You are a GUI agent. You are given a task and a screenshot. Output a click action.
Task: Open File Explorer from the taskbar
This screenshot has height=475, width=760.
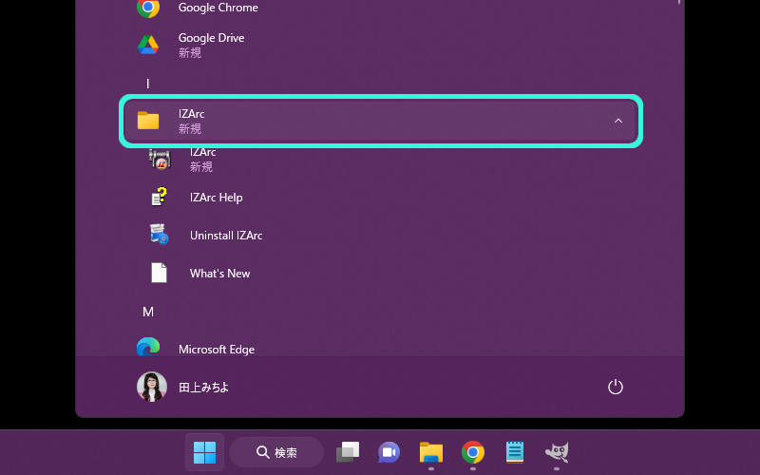(x=431, y=452)
